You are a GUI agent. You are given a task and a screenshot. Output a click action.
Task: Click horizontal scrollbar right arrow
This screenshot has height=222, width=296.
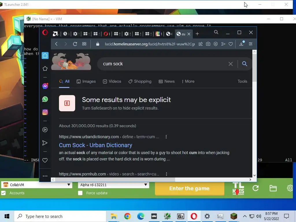tap(250, 180)
